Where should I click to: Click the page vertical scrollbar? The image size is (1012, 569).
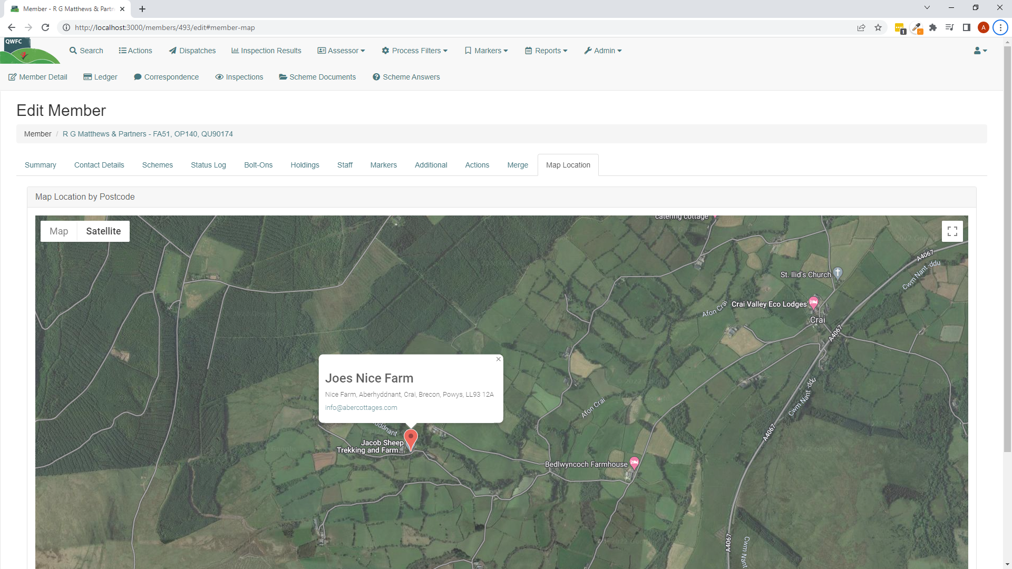point(1007,248)
